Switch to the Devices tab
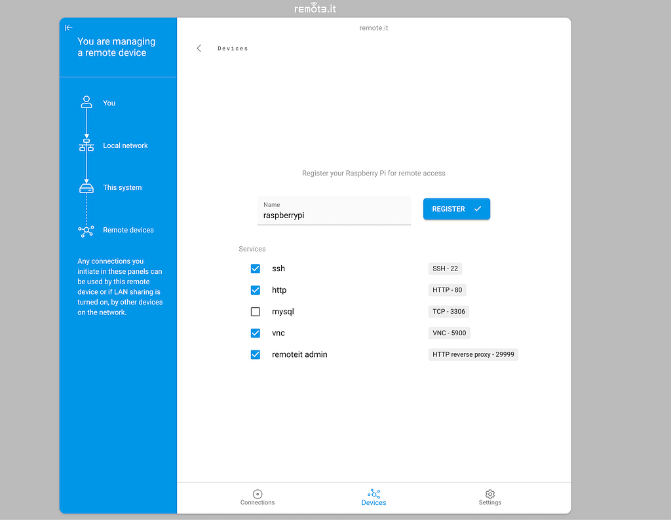 tap(374, 497)
